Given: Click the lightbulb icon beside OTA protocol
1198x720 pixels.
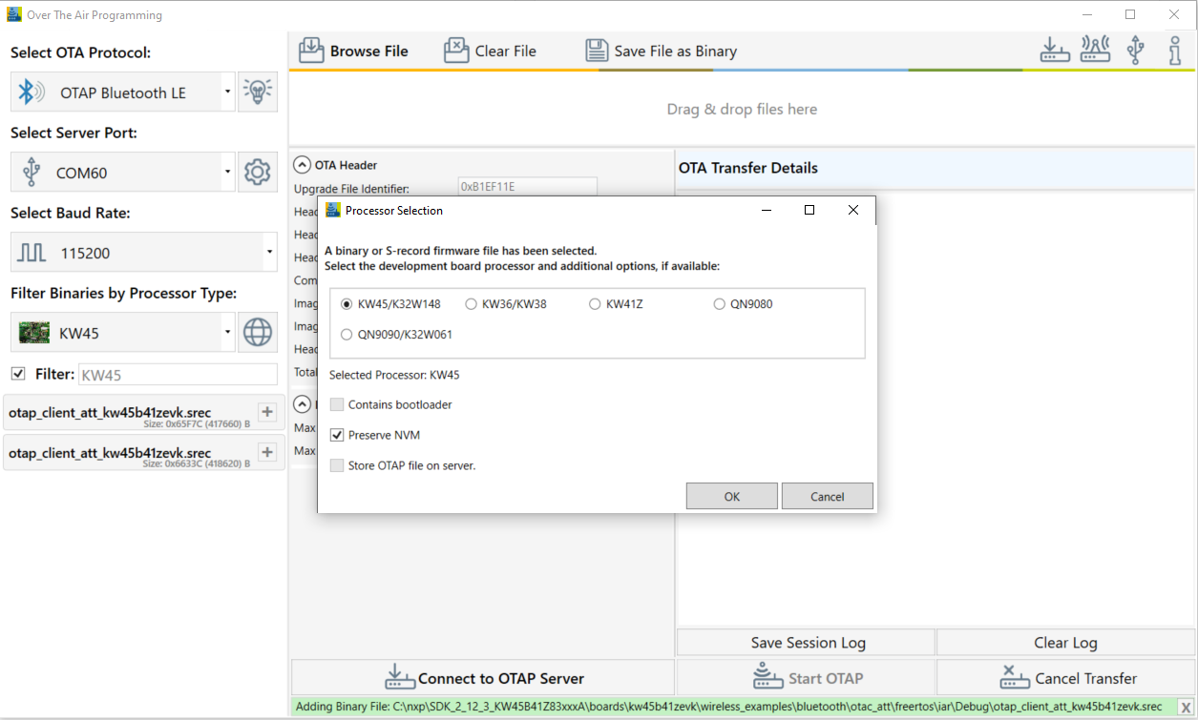Looking at the screenshot, I should (x=257, y=93).
